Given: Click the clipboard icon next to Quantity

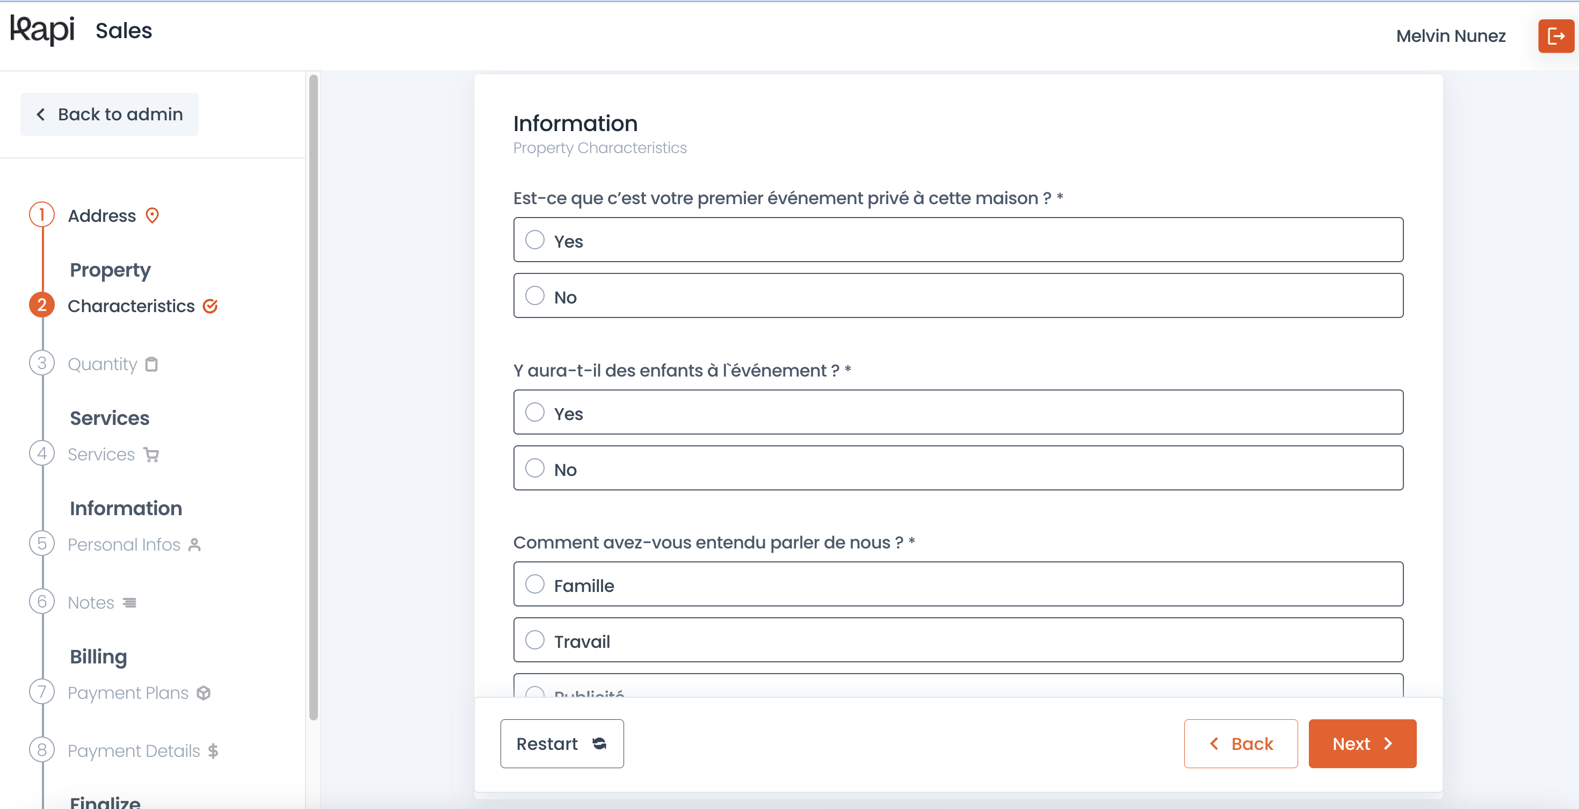Looking at the screenshot, I should (151, 364).
